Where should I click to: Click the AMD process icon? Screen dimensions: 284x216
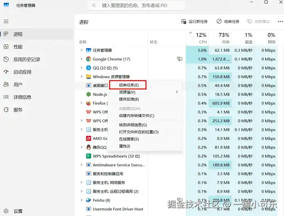click(x=88, y=138)
